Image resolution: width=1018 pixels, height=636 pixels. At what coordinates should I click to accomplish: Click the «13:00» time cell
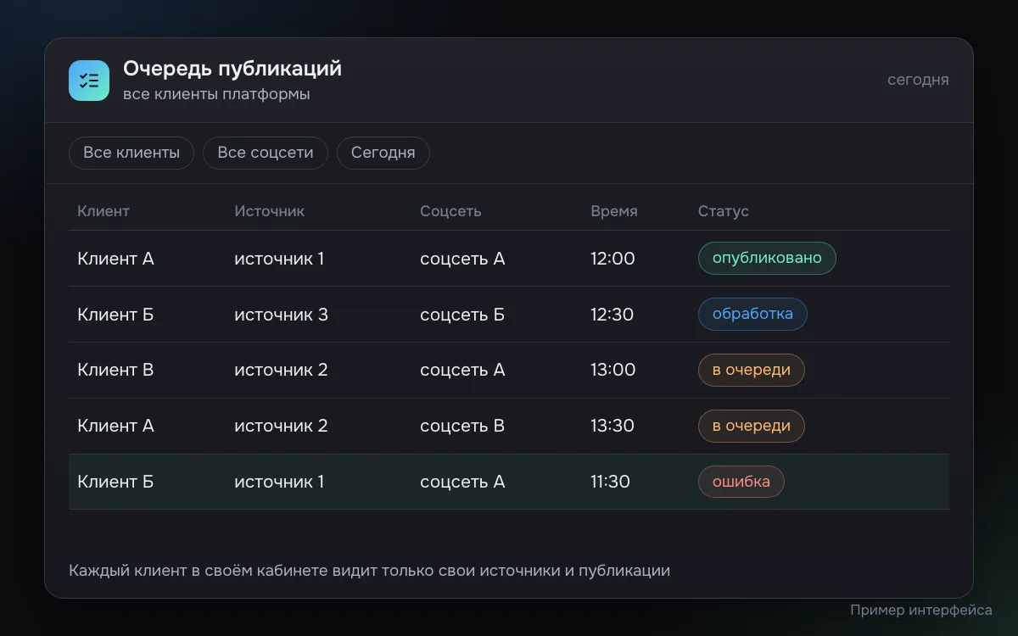pos(612,370)
